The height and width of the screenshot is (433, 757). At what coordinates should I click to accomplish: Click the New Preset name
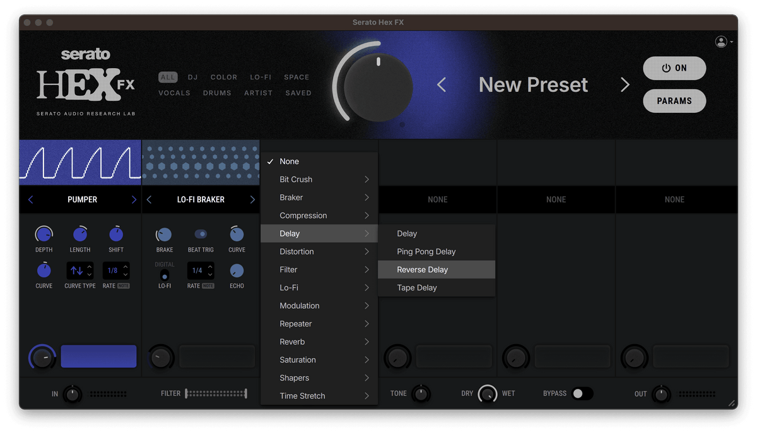tap(533, 84)
